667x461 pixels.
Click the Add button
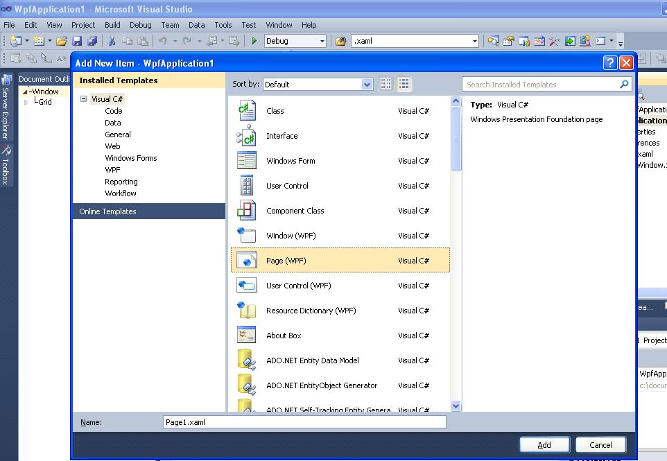tap(544, 444)
